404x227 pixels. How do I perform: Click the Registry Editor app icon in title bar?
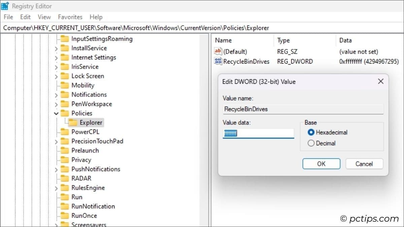coord(5,6)
